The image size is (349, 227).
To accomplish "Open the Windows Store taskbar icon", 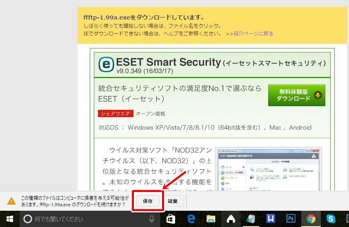I will [171, 219].
